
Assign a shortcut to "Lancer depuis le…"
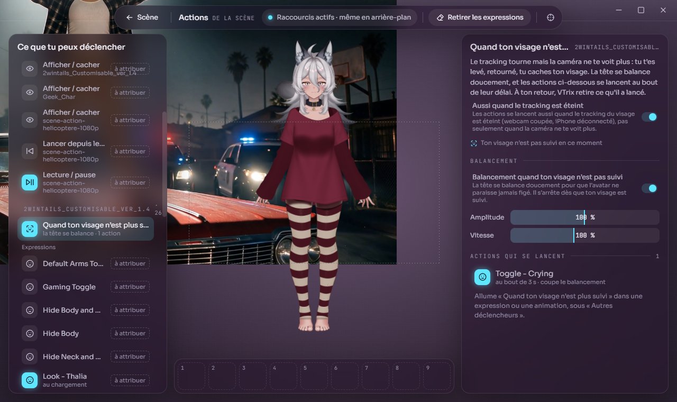pos(130,151)
